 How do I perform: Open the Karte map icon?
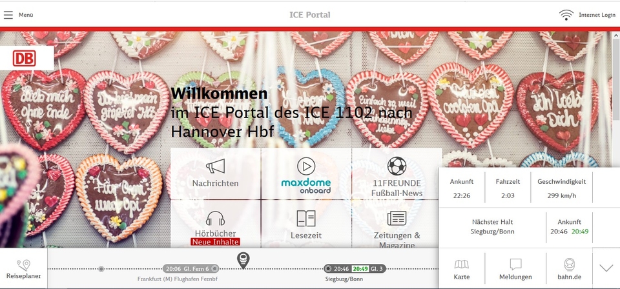461,269
